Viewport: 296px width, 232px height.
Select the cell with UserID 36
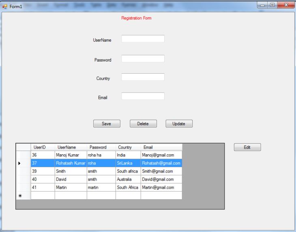[x=43, y=155]
